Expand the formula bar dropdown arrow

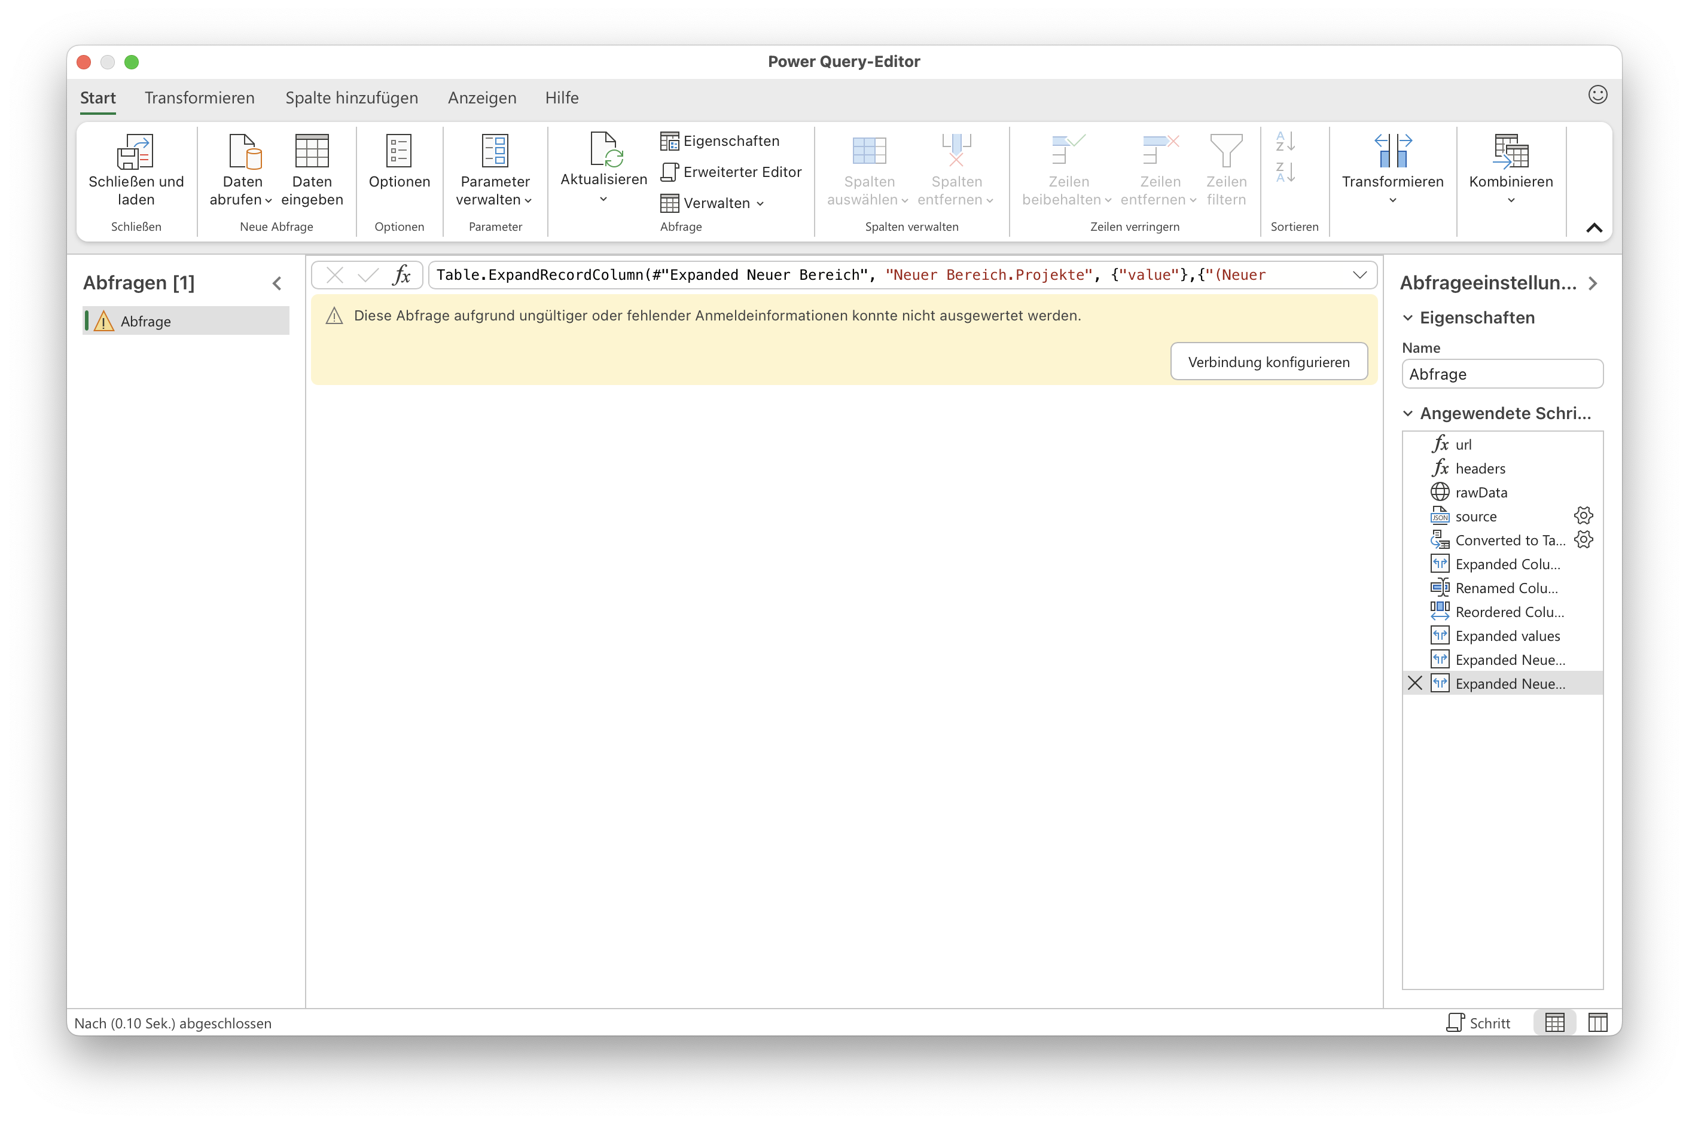click(x=1359, y=275)
